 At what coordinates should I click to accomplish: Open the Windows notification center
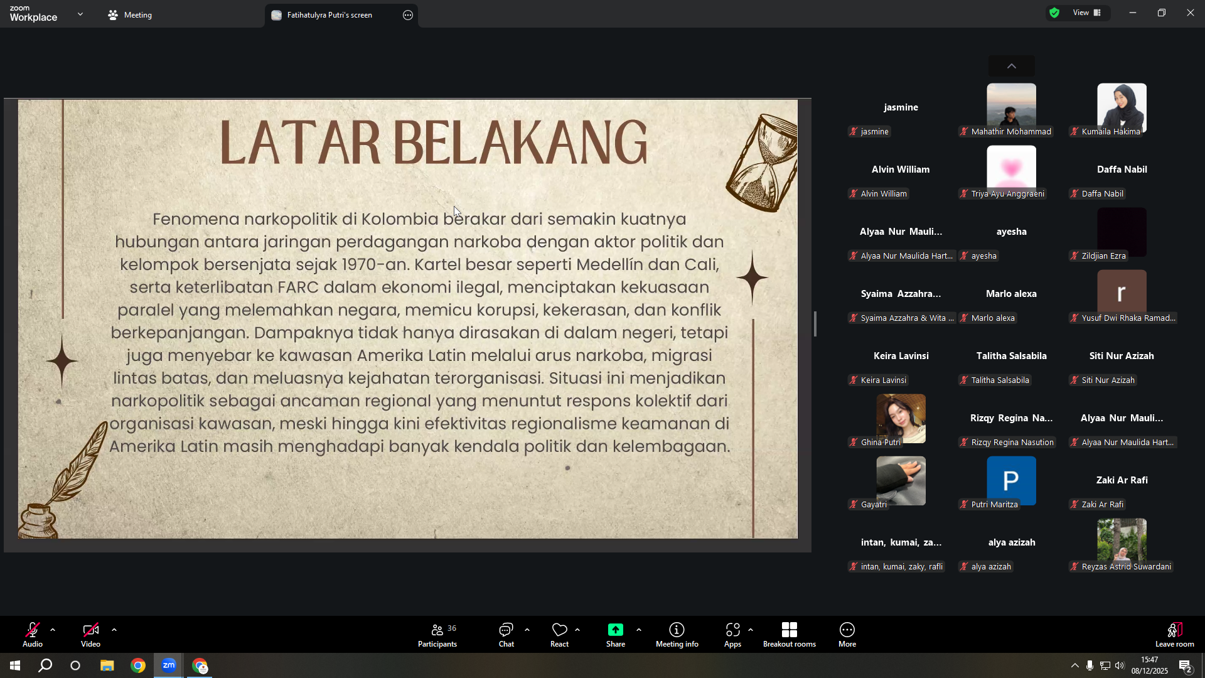point(1186,666)
